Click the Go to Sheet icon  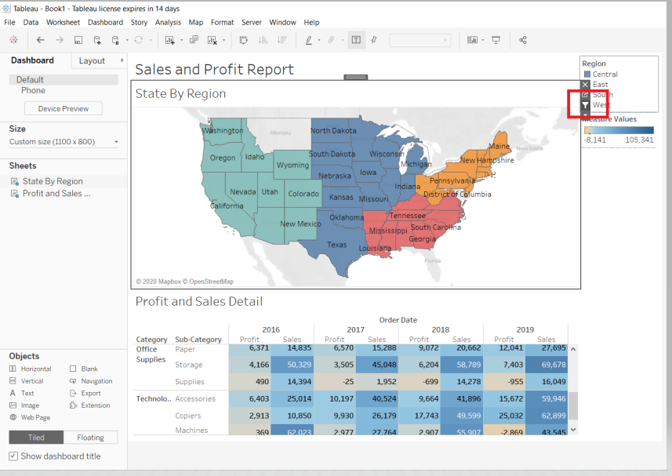click(x=585, y=95)
